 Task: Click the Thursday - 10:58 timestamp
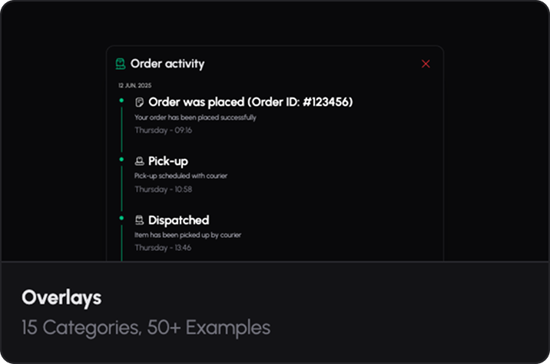pyautogui.click(x=163, y=189)
